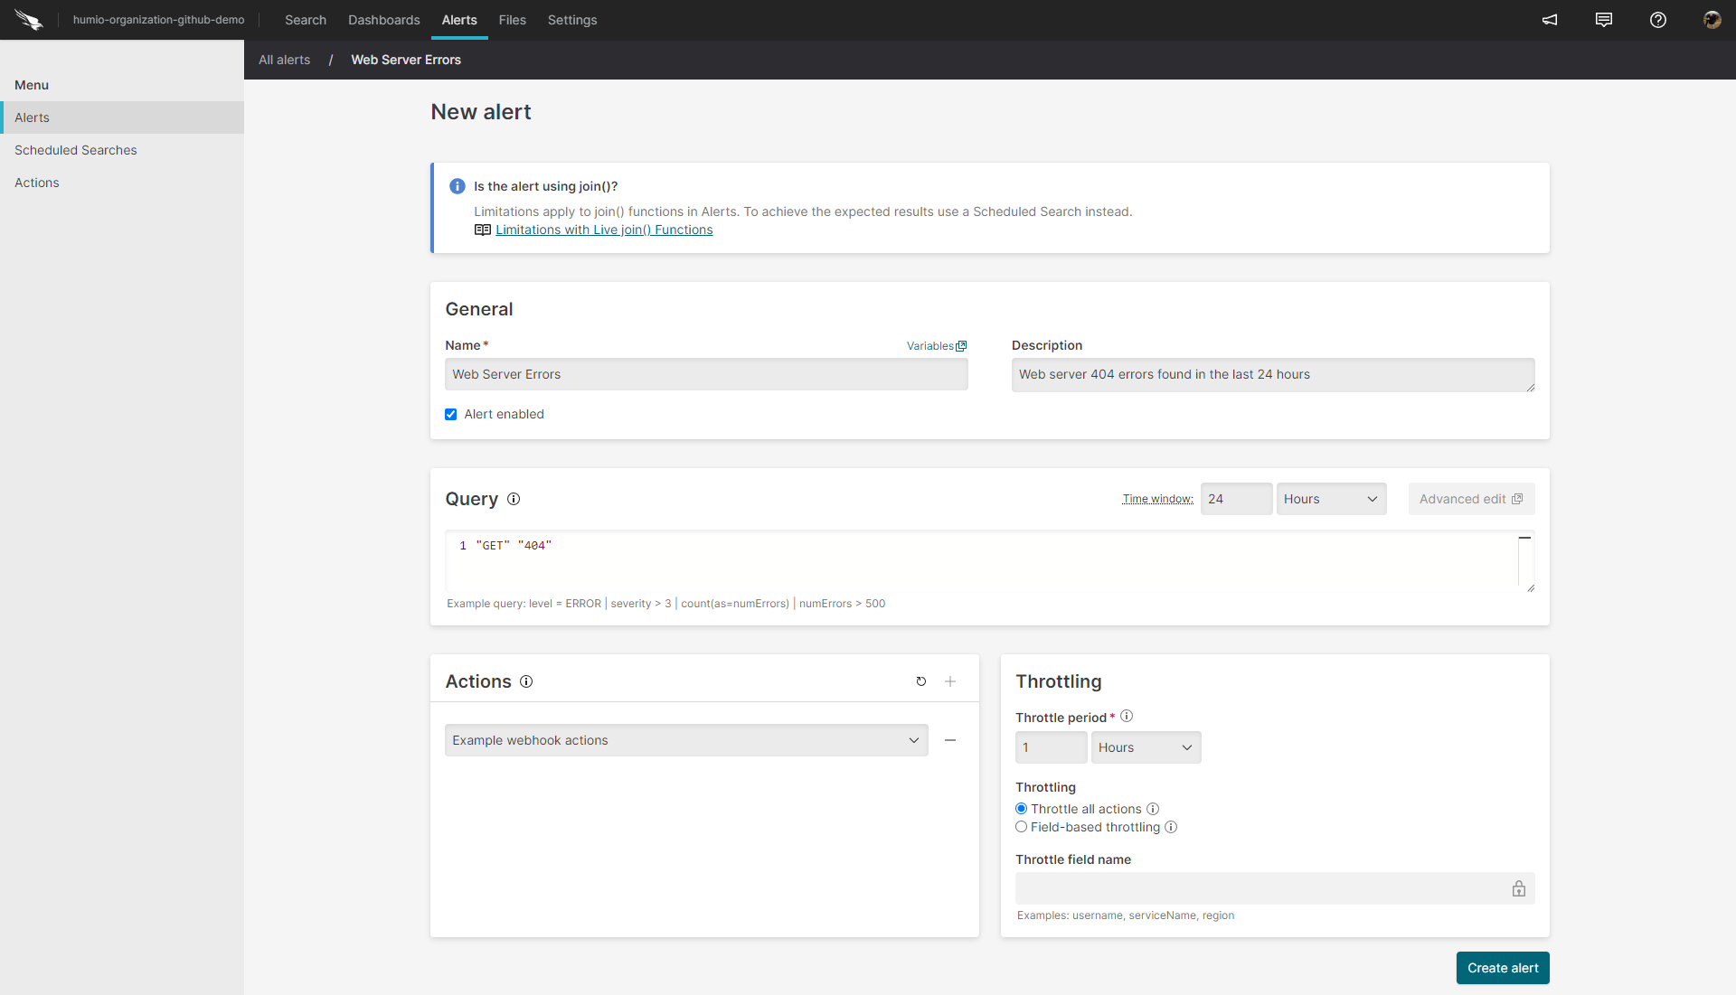Viewport: 1736px width, 995px height.
Task: Click the Advanced edit pencil icon
Action: point(1516,498)
